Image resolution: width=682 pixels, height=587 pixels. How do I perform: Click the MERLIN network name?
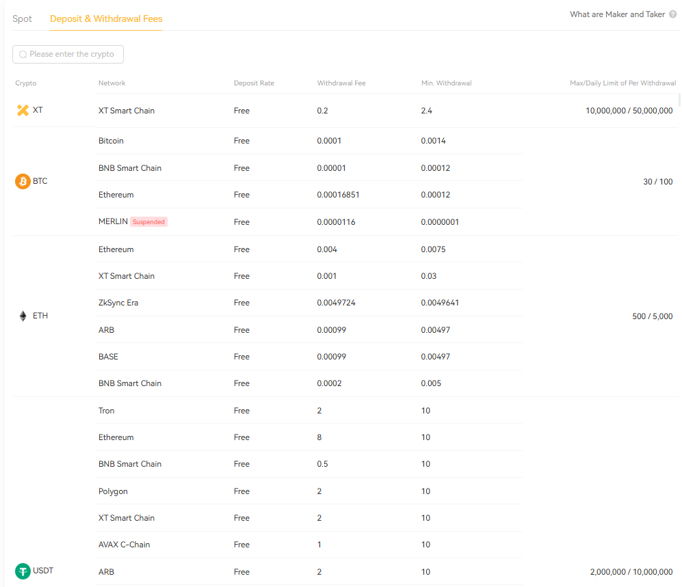[x=113, y=221]
